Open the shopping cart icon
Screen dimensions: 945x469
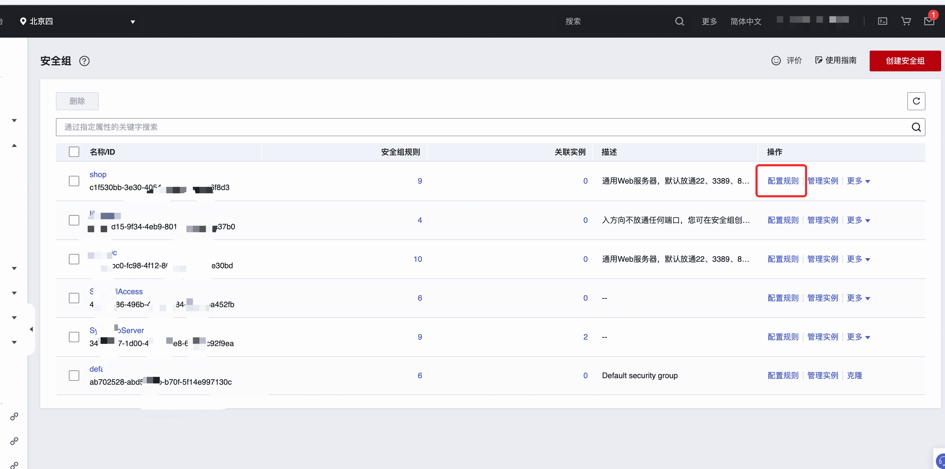coord(906,21)
